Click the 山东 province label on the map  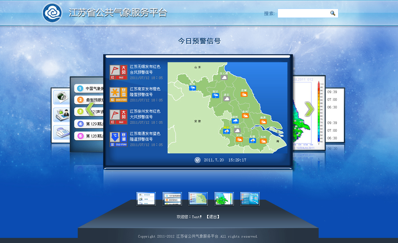click(x=198, y=67)
